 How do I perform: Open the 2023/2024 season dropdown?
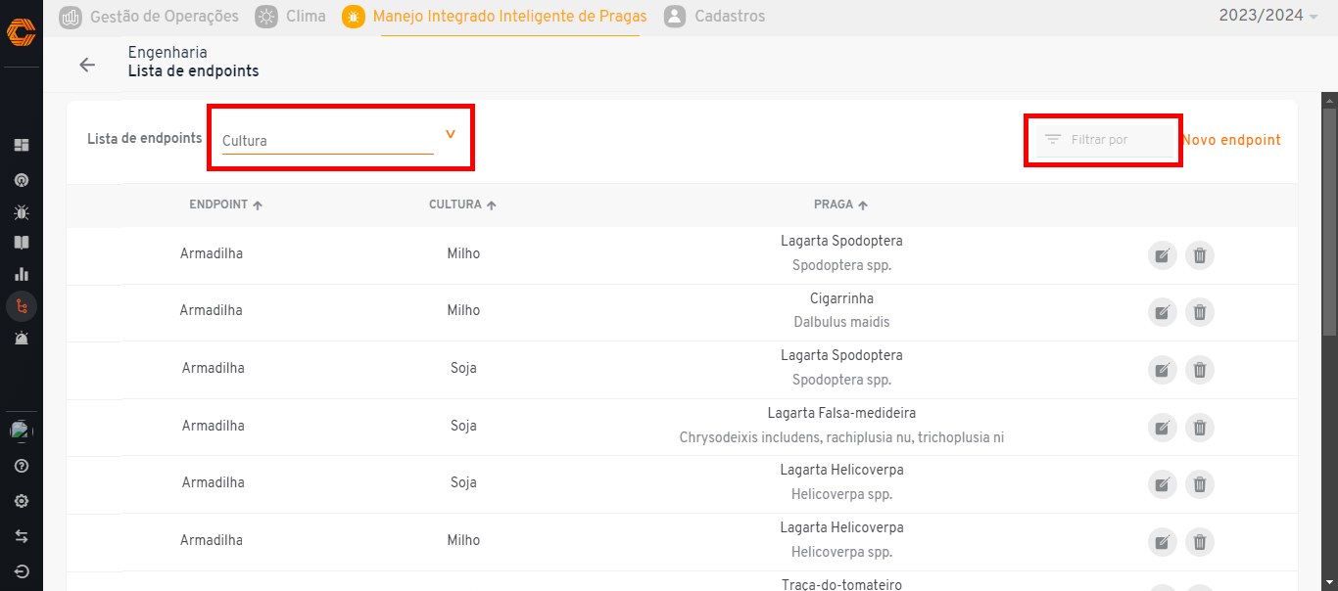[x=1268, y=16]
